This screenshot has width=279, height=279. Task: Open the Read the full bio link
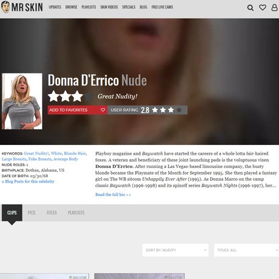(x=113, y=195)
